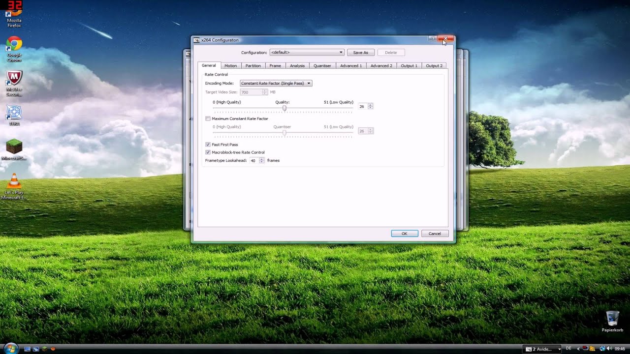Select the Quantiser tab
This screenshot has width=630, height=354.
click(322, 65)
